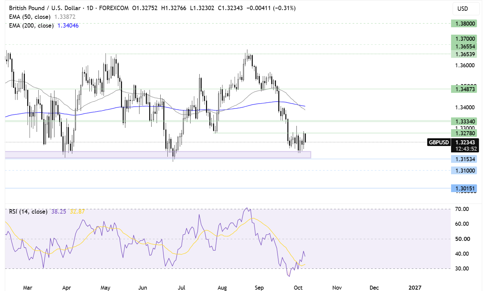Open the USD currency selector
The height and width of the screenshot is (291, 487).
point(465,9)
